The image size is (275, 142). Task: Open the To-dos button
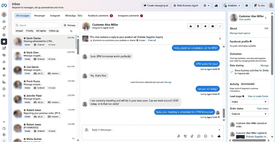pyautogui.click(x=260, y=6)
